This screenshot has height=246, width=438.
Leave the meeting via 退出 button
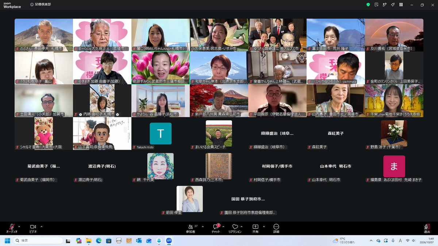pos(427,228)
